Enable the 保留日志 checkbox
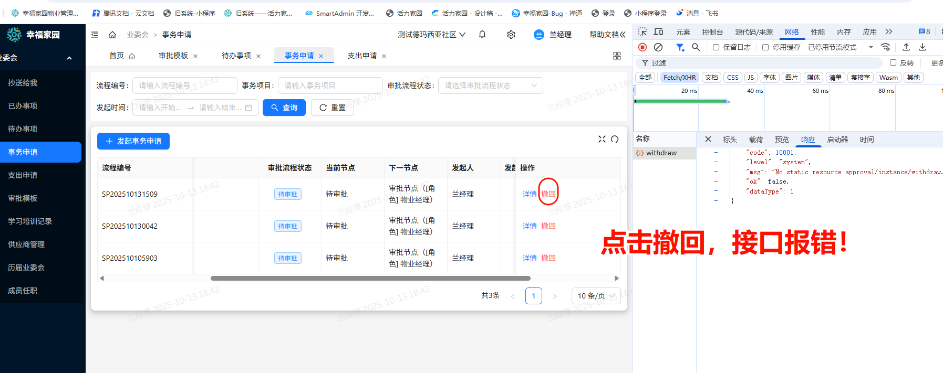 click(x=716, y=47)
